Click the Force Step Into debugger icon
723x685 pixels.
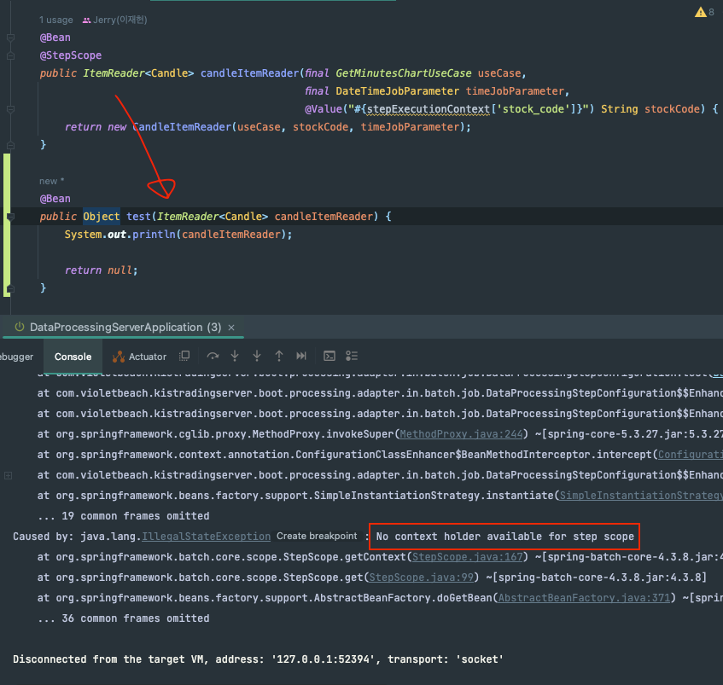(x=257, y=356)
